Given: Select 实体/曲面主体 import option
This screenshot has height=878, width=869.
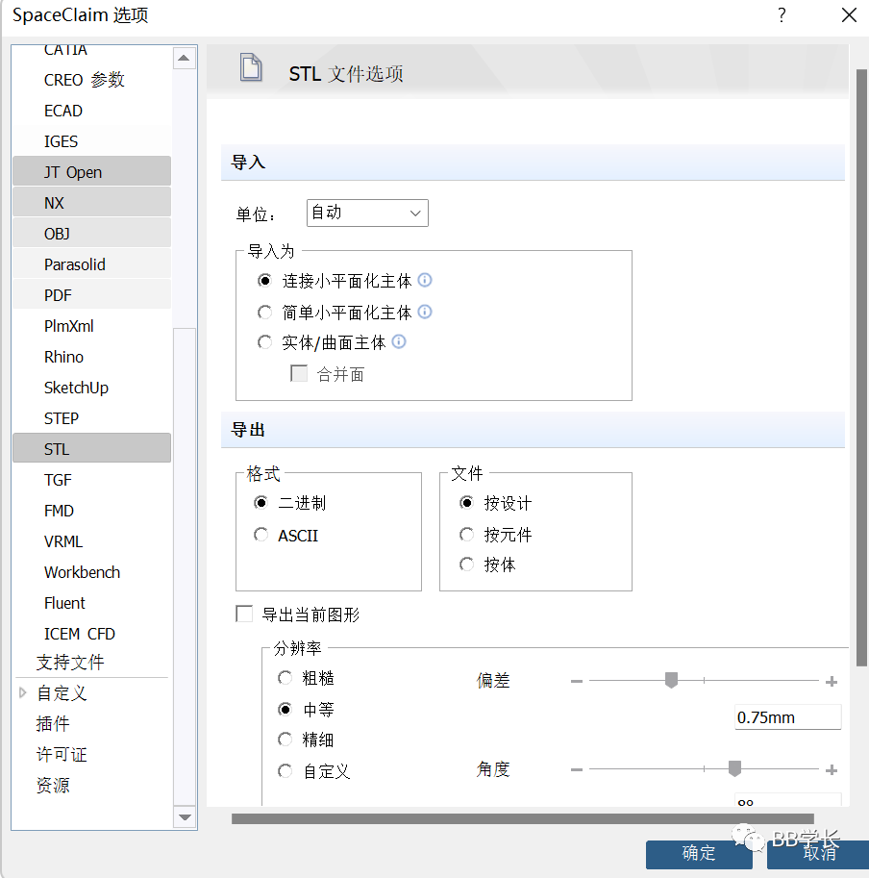Looking at the screenshot, I should pos(264,341).
